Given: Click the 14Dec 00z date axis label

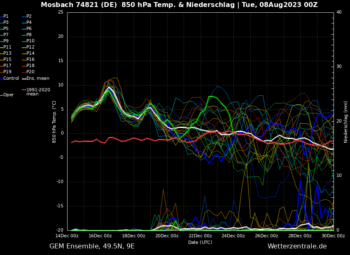Looking at the screenshot, I should pos(67,236).
